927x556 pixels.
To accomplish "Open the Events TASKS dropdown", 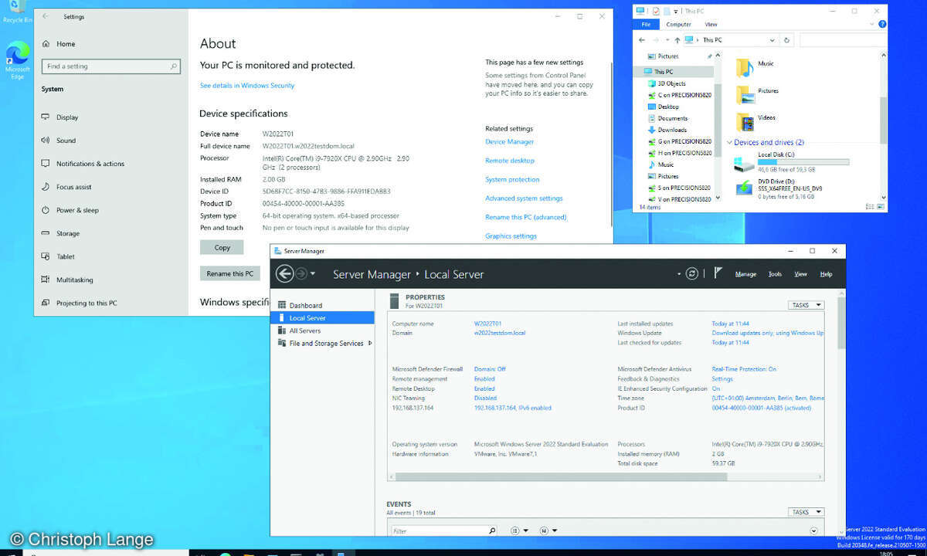I will [805, 512].
